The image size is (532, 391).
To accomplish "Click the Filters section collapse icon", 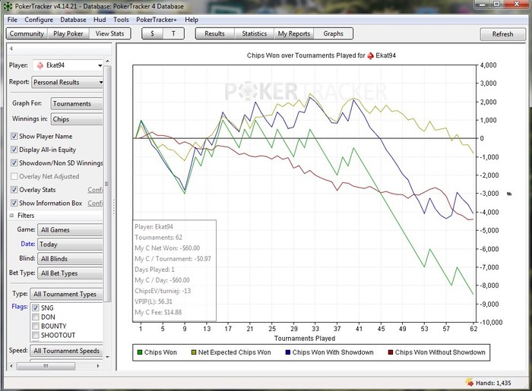I will click(x=11, y=216).
